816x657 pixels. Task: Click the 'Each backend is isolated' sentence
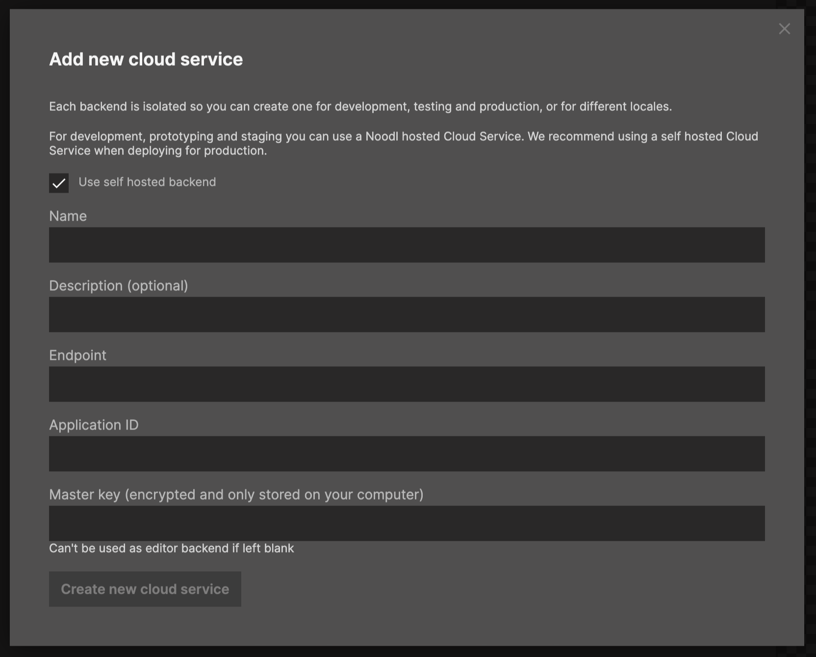[360, 106]
